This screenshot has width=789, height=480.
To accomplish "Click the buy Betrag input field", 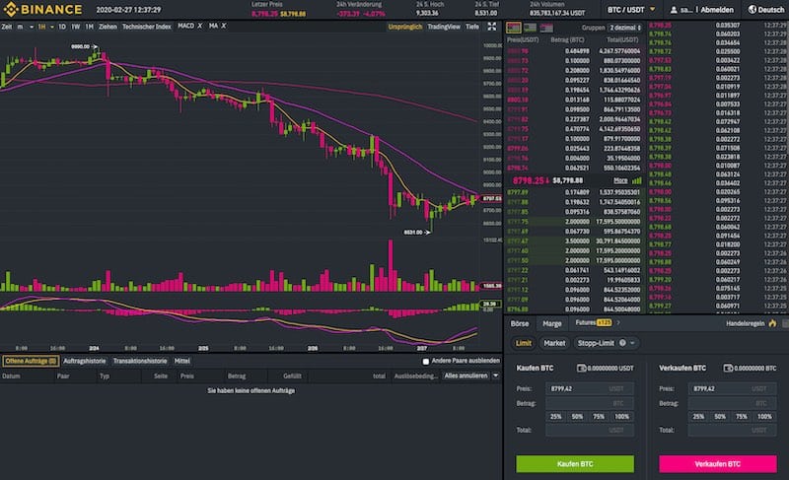I will (x=590, y=403).
